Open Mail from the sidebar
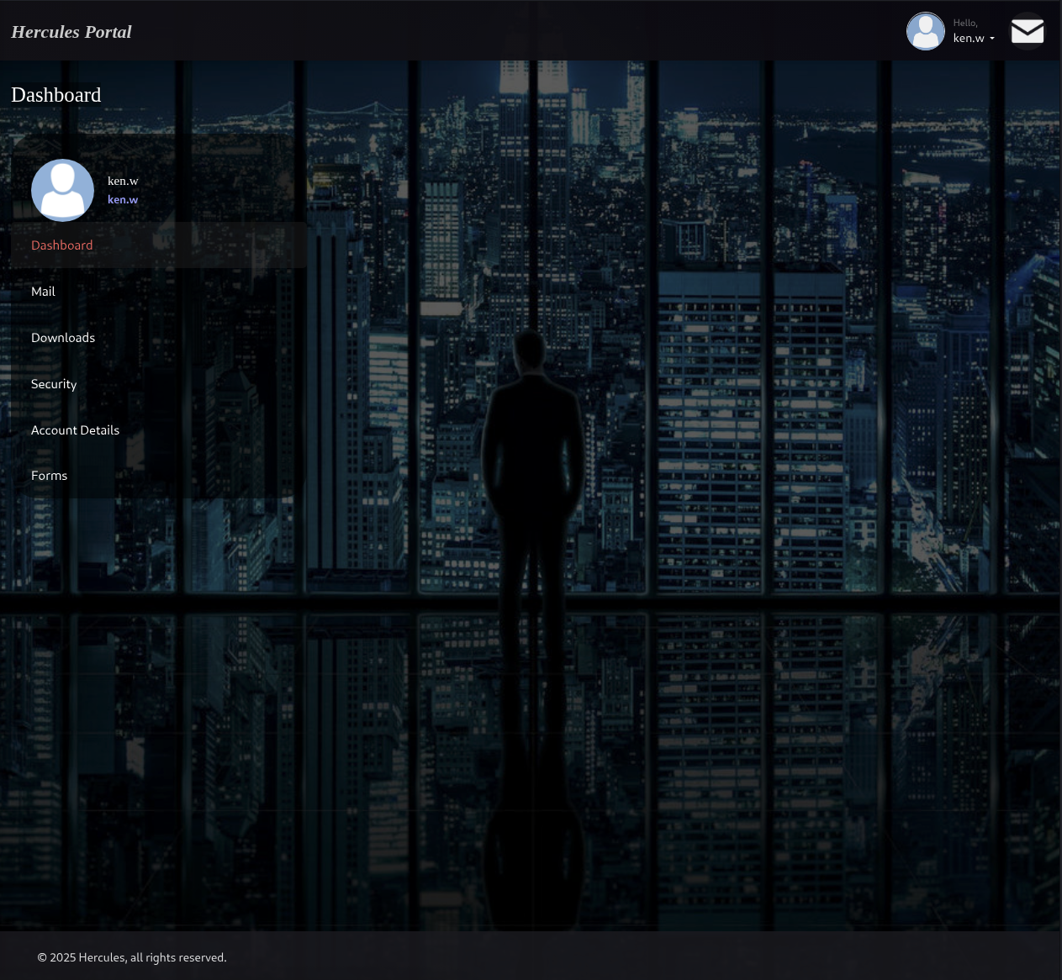 [x=43, y=292]
